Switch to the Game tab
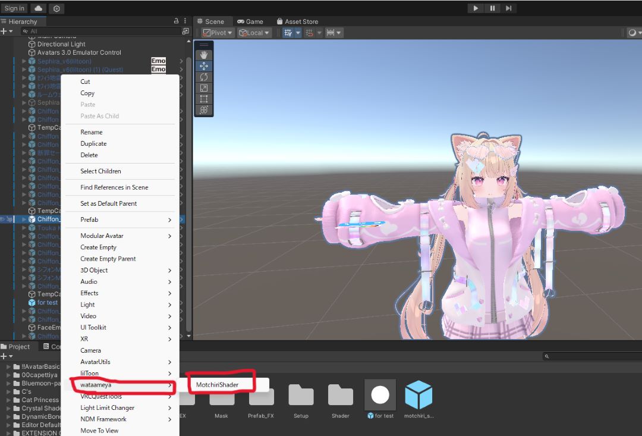The width and height of the screenshot is (642, 436). point(250,21)
